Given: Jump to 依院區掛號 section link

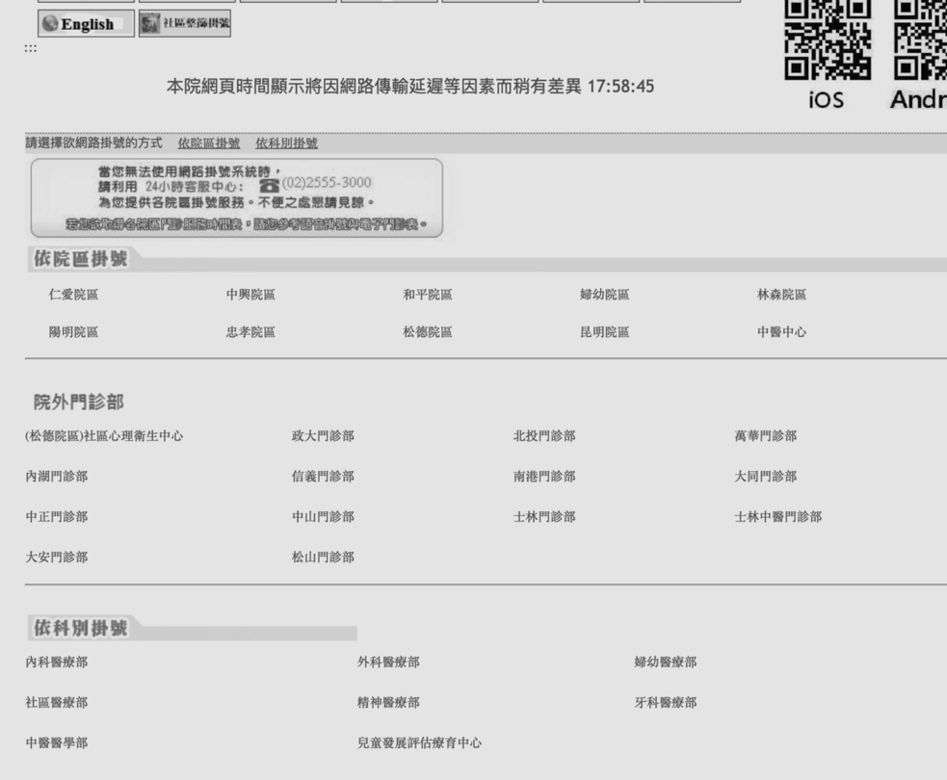Looking at the screenshot, I should tap(209, 143).
